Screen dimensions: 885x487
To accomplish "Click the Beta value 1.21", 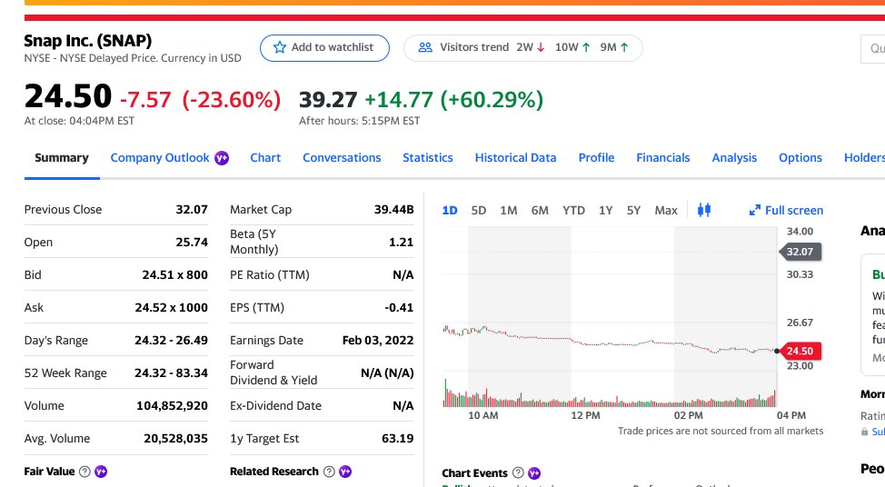I will tap(402, 242).
